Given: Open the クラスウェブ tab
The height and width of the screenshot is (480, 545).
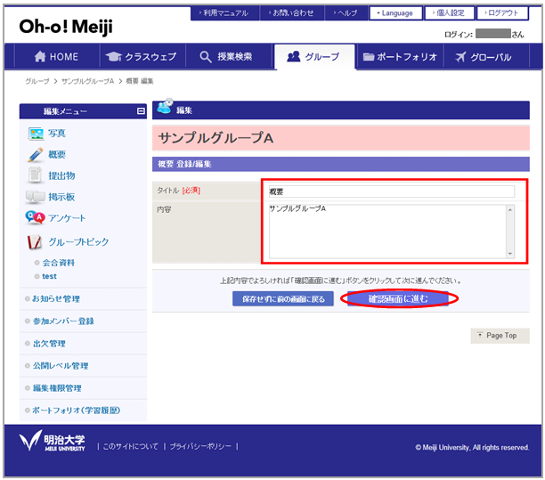Looking at the screenshot, I should coord(142,57).
